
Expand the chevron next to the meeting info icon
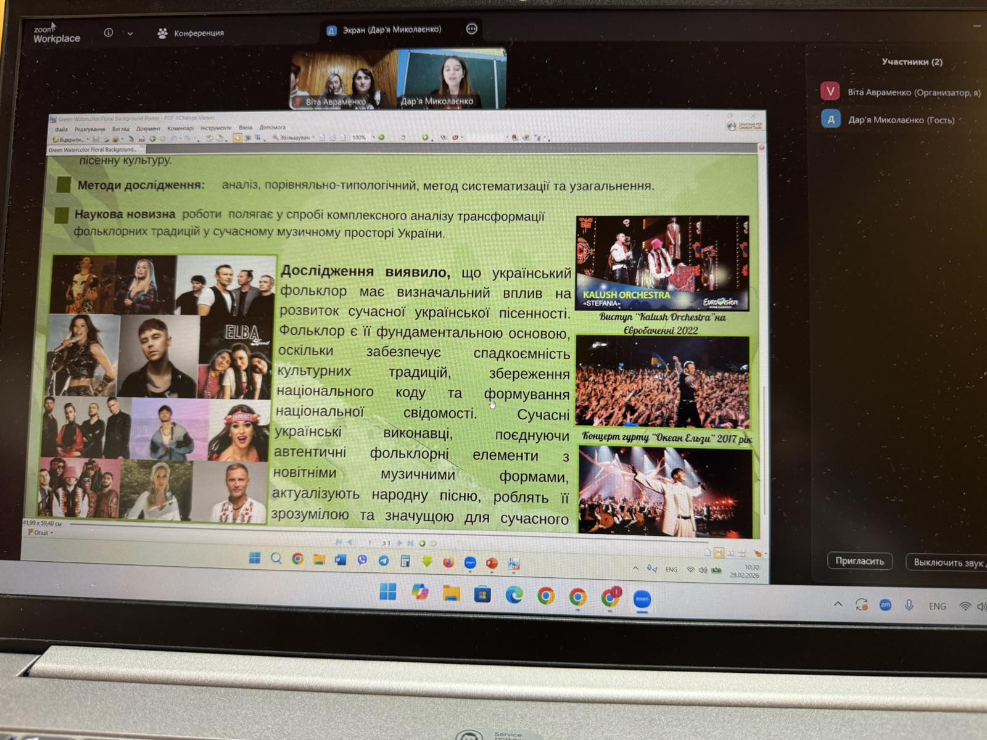tap(130, 34)
